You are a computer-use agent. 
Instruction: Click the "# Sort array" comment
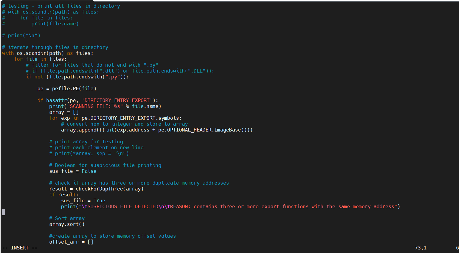(x=67, y=218)
